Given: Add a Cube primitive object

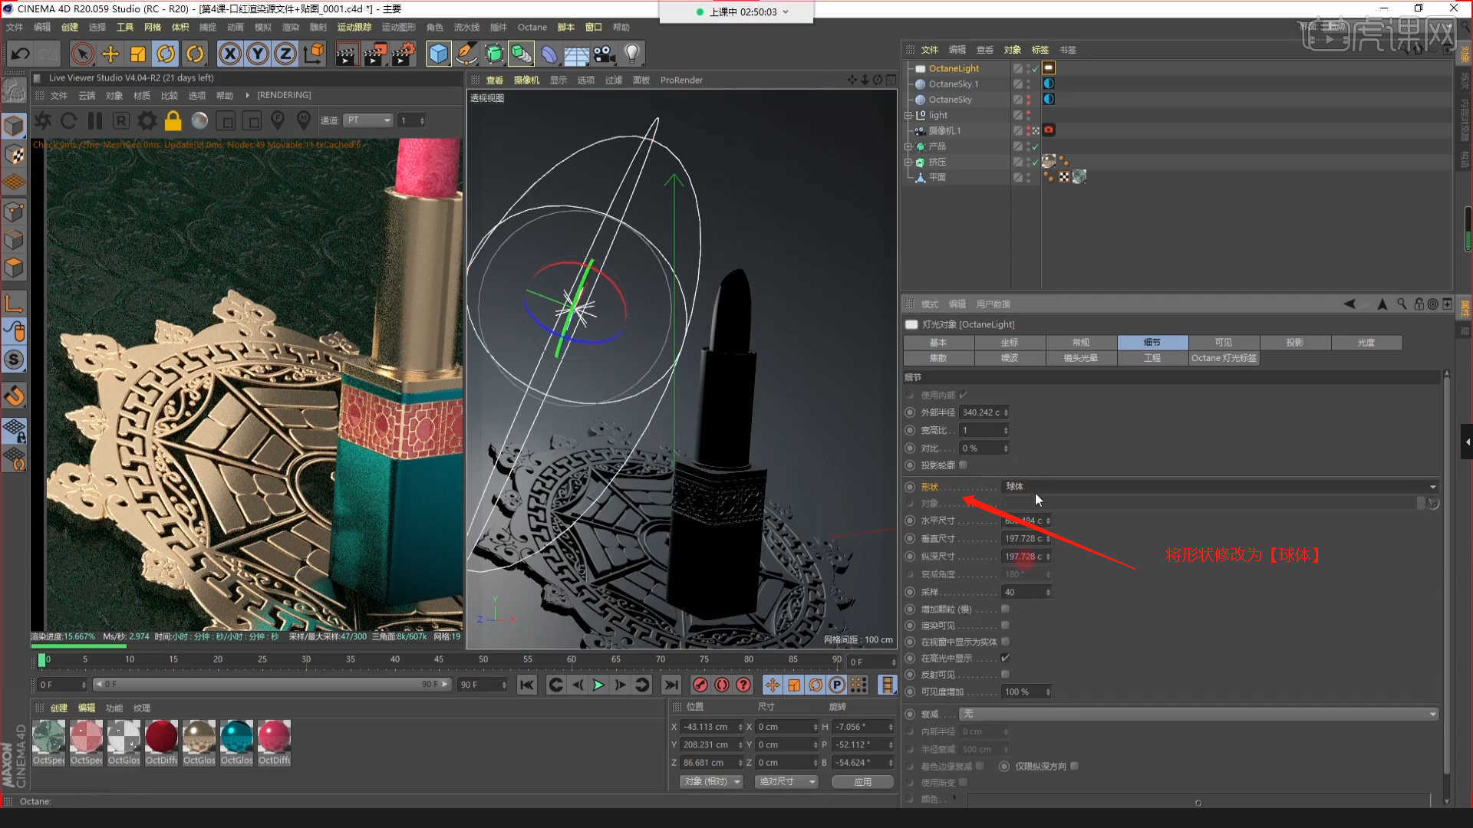Looking at the screenshot, I should [438, 54].
